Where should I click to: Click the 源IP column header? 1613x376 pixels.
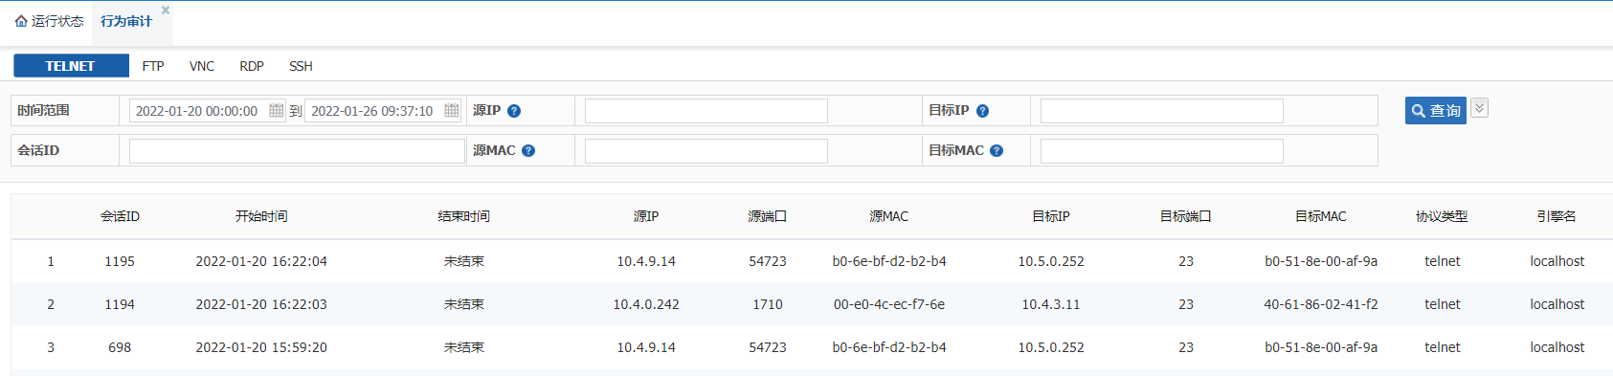point(646,217)
